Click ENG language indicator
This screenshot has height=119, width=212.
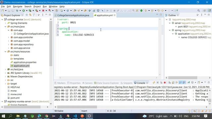point(186,116)
